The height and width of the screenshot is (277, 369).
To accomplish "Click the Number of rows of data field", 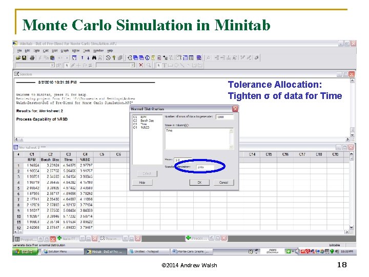I will (225, 117).
